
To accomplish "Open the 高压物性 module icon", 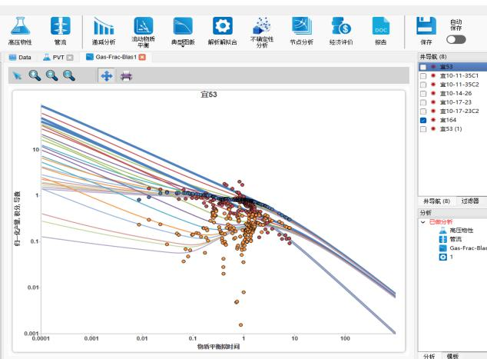I will coord(20,28).
